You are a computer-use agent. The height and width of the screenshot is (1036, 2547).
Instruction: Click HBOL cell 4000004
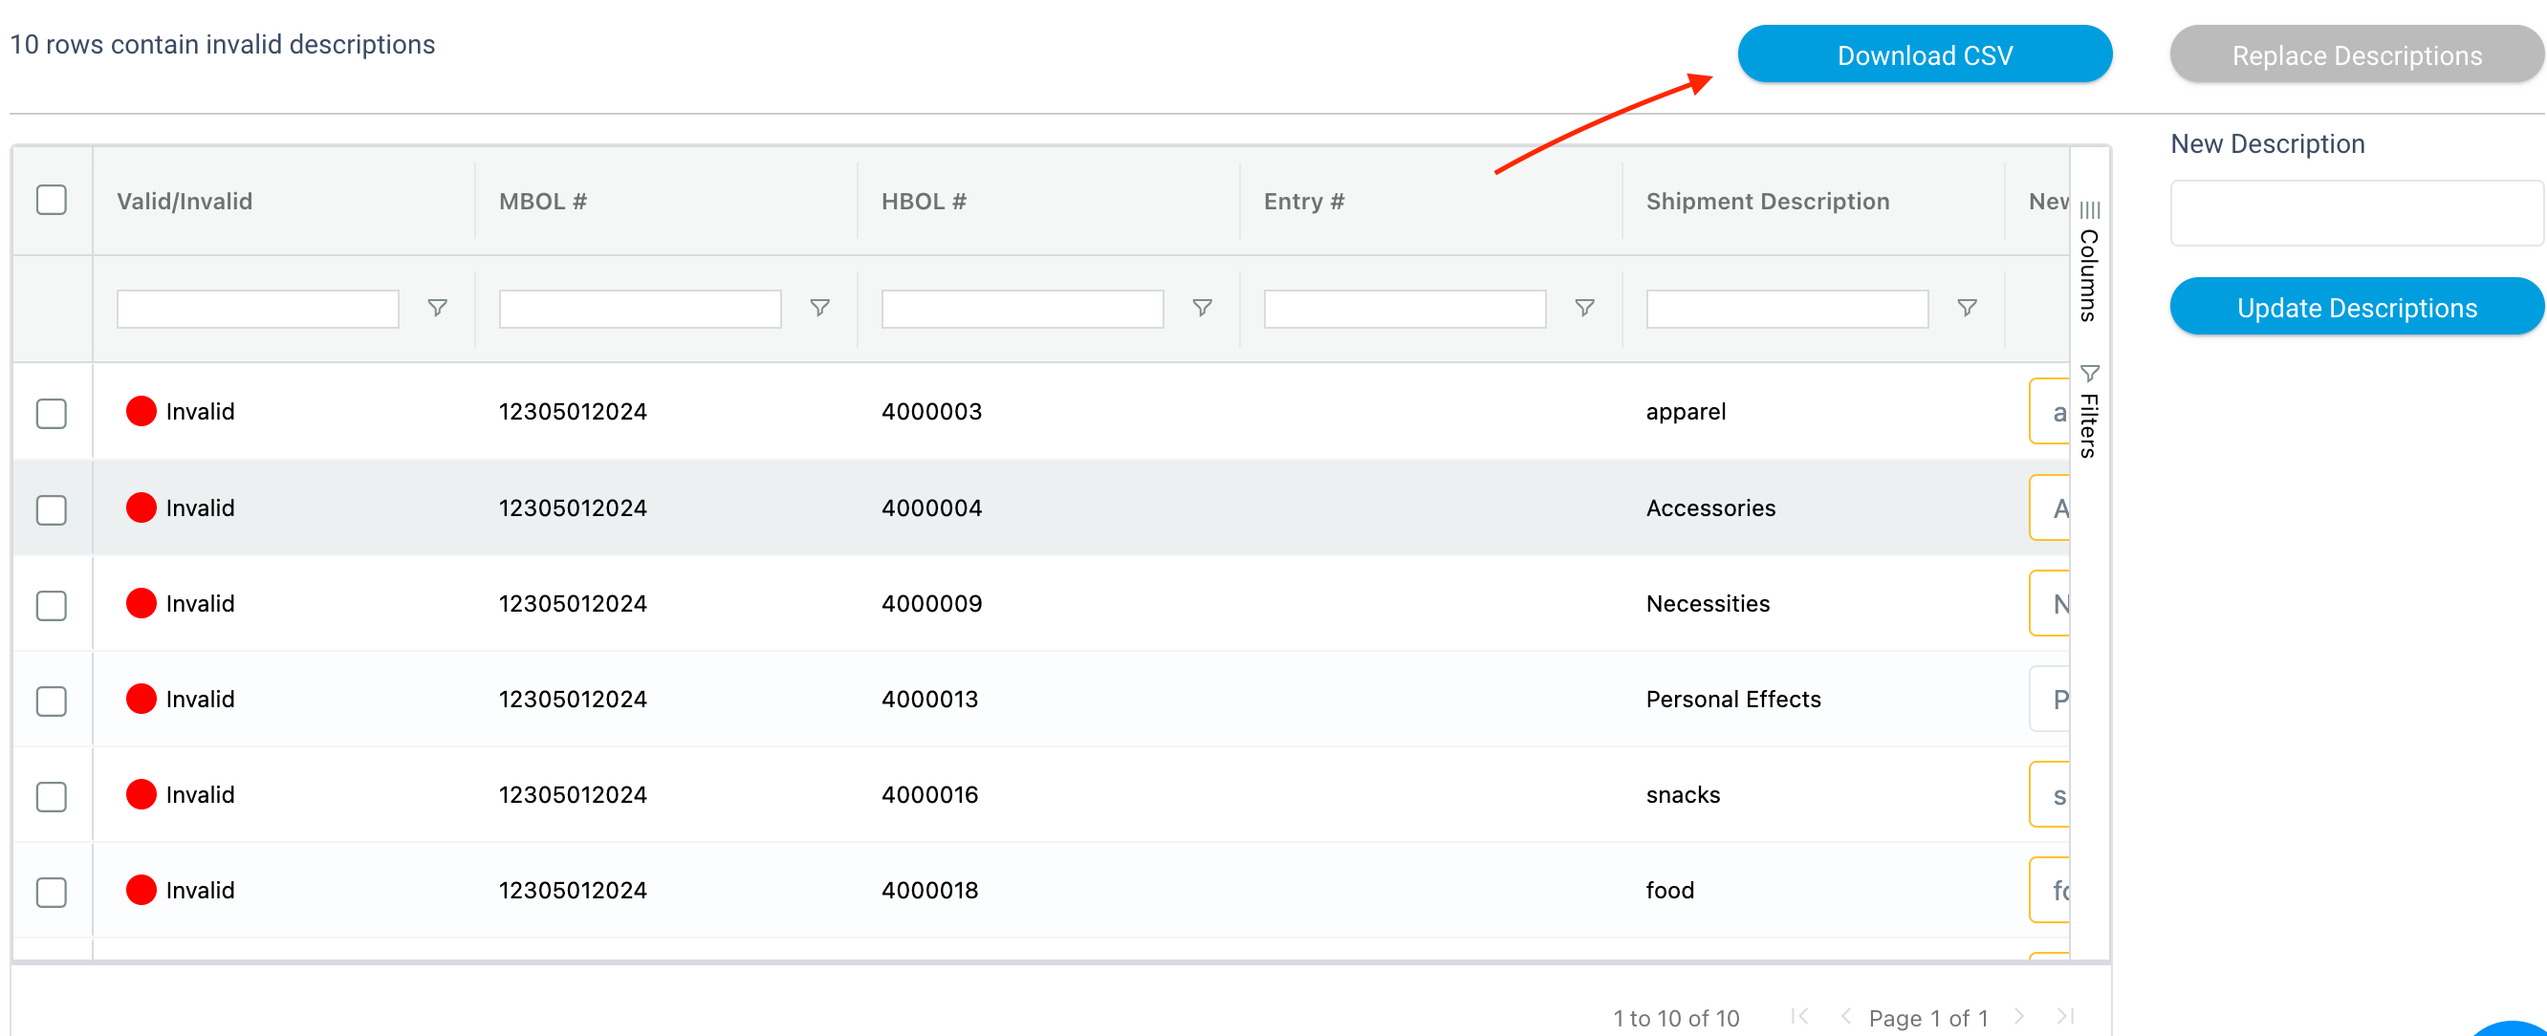(x=931, y=508)
